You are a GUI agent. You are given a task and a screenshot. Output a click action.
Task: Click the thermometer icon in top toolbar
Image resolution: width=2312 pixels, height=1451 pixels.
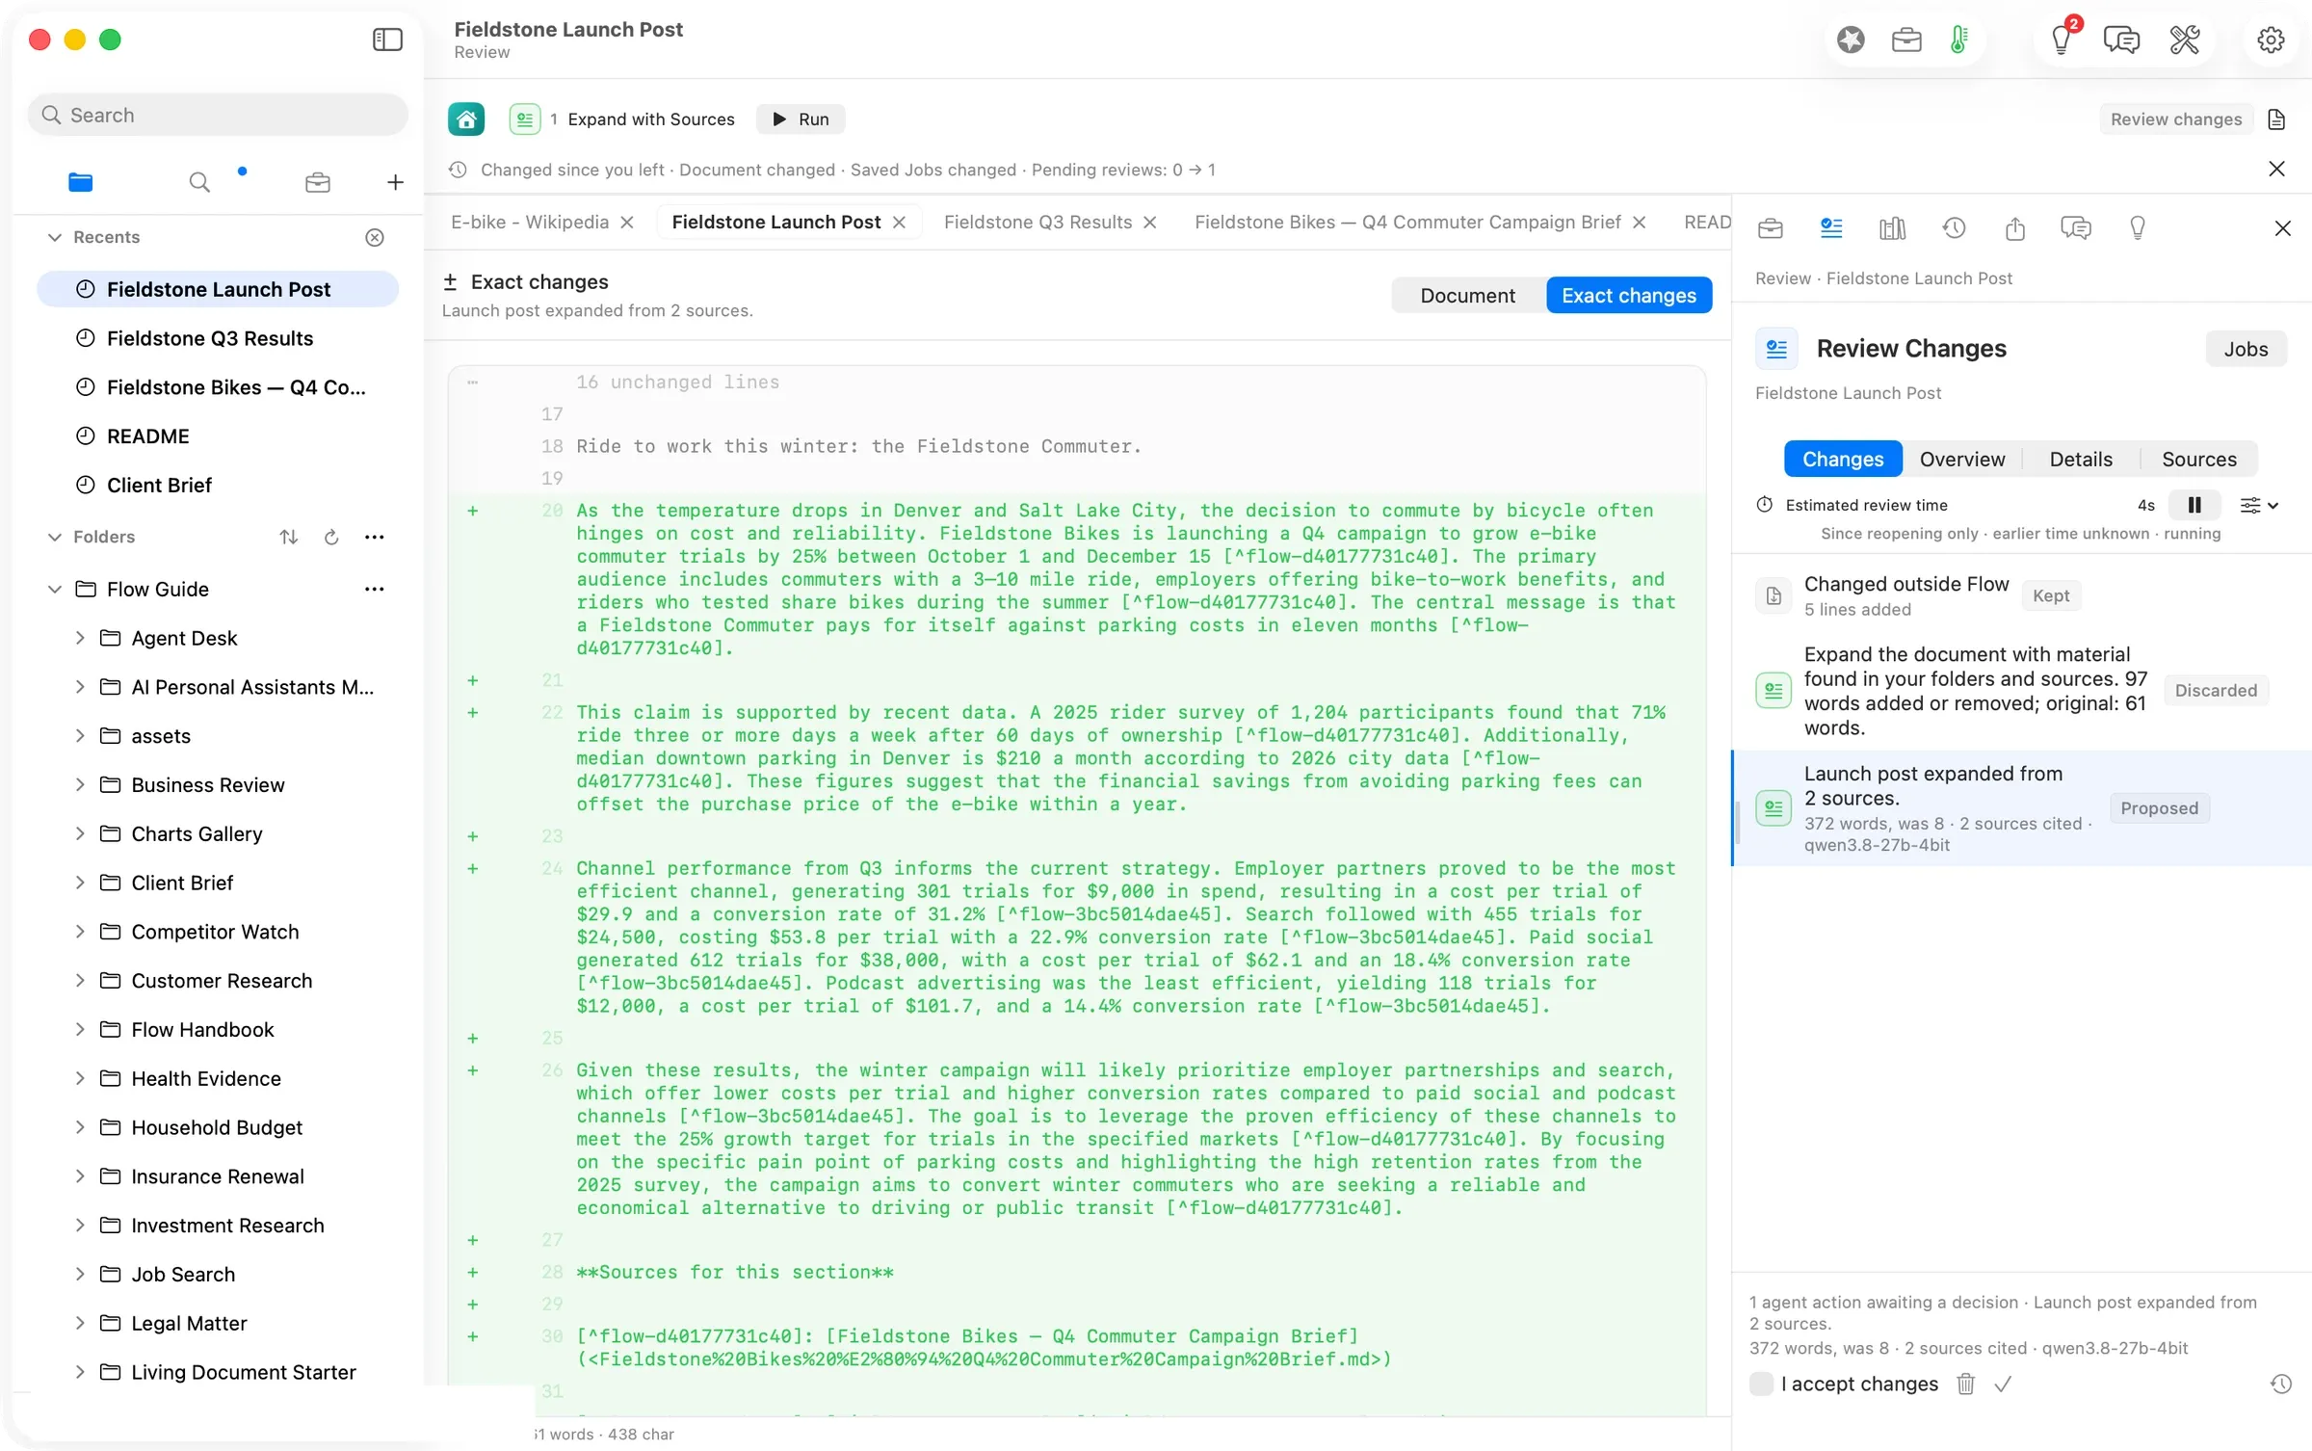pos(1958,40)
